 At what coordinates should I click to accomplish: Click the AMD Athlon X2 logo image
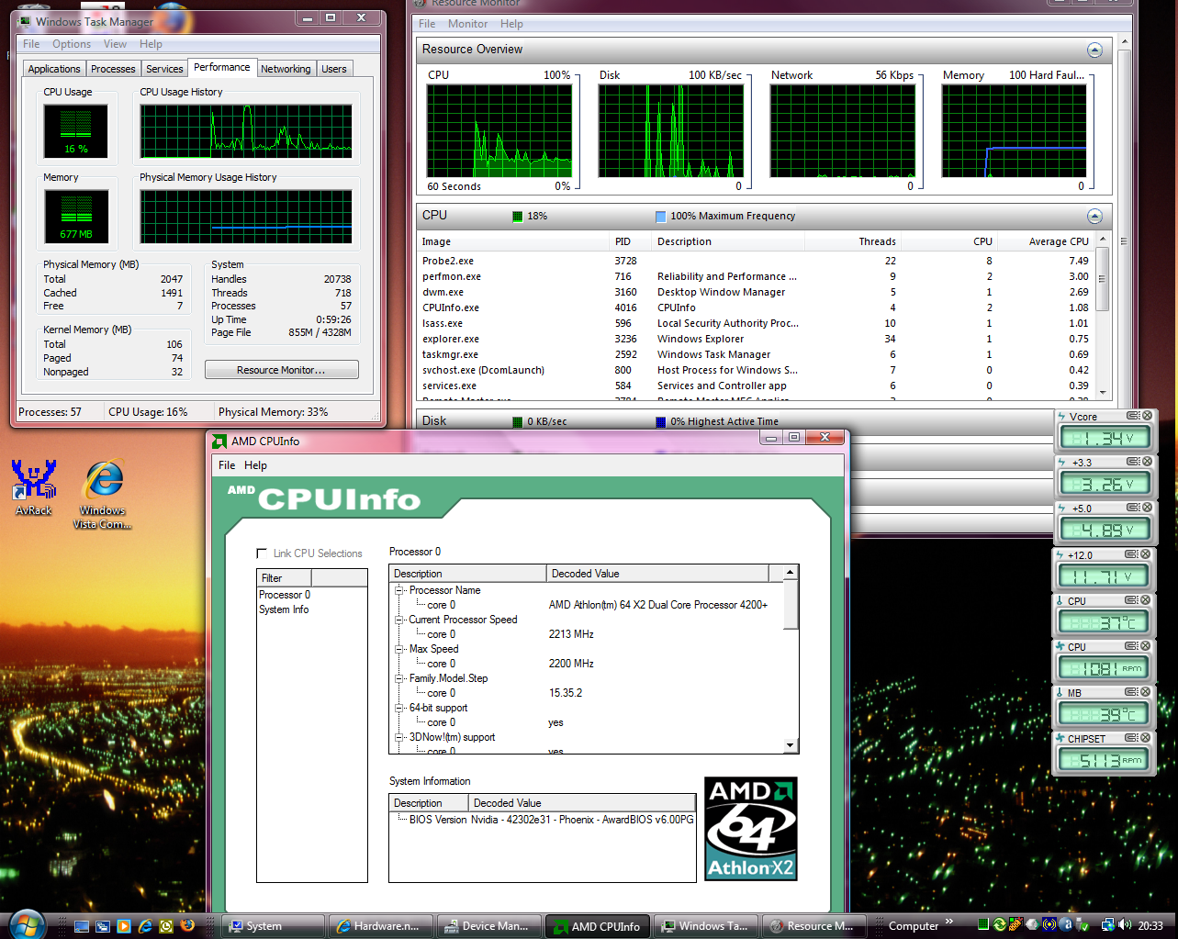tap(751, 829)
